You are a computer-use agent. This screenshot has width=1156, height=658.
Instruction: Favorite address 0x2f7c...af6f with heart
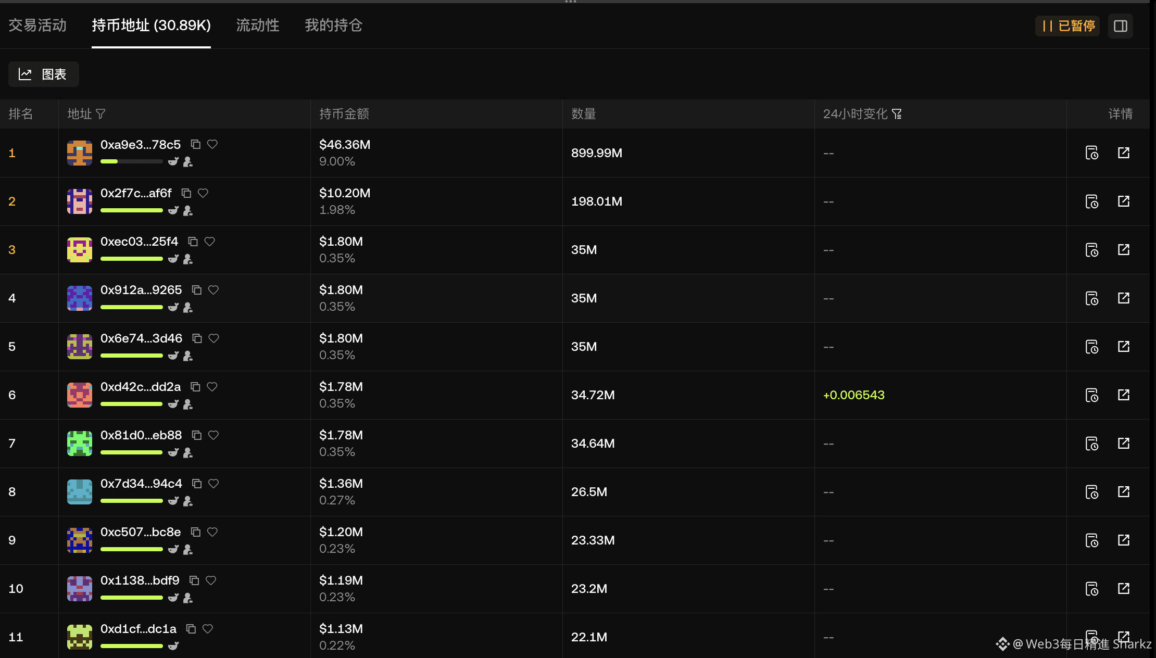(203, 193)
